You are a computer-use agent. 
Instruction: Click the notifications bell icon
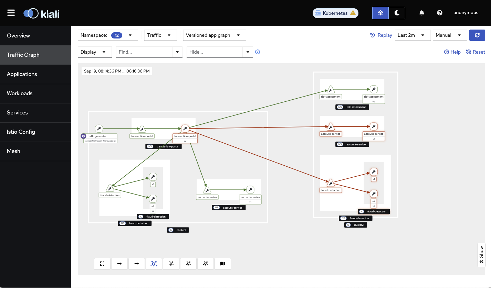click(422, 13)
